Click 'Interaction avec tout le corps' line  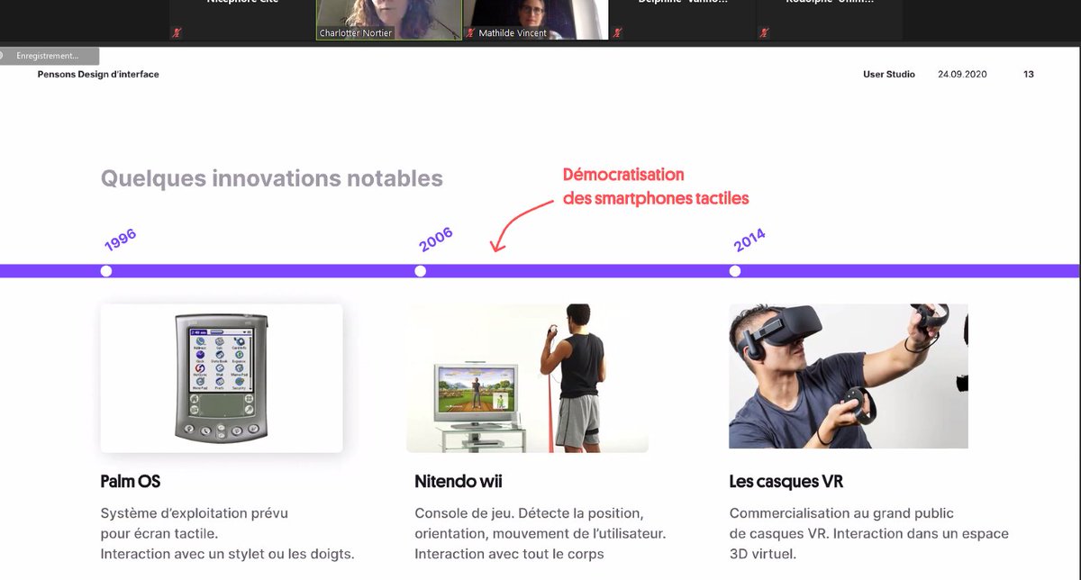click(509, 553)
